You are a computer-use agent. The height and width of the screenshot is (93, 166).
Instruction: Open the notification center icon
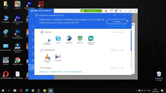click(162, 91)
